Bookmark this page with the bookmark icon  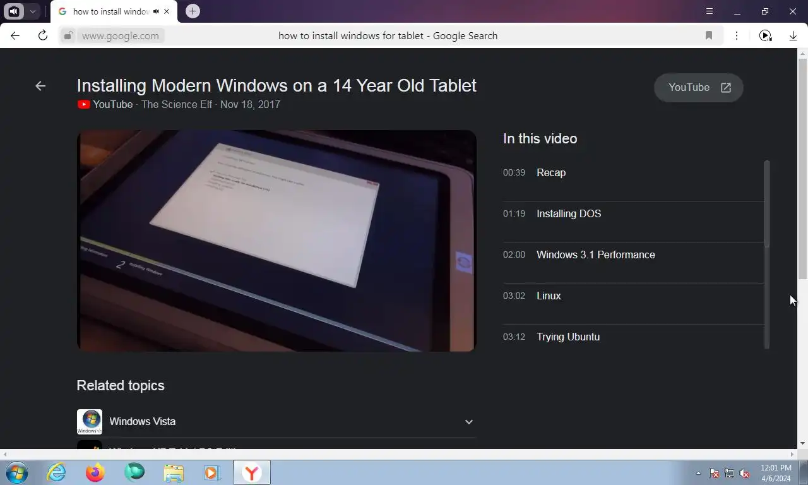click(x=709, y=36)
